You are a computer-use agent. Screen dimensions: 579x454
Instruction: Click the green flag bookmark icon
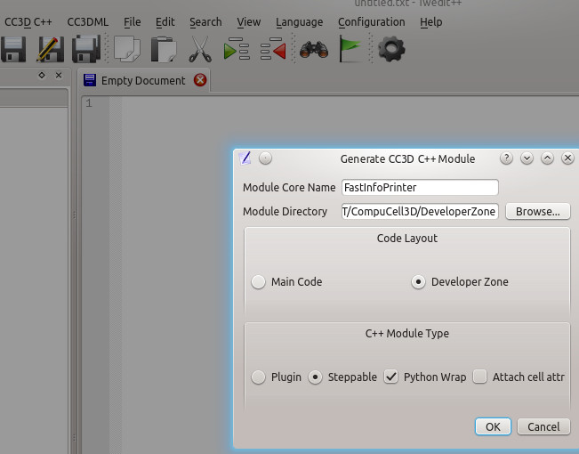tap(351, 49)
